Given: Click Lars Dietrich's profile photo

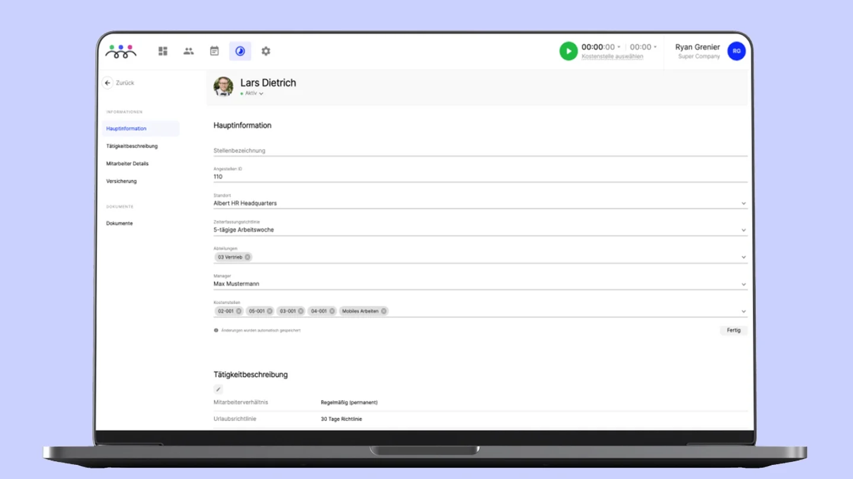Looking at the screenshot, I should pos(223,86).
